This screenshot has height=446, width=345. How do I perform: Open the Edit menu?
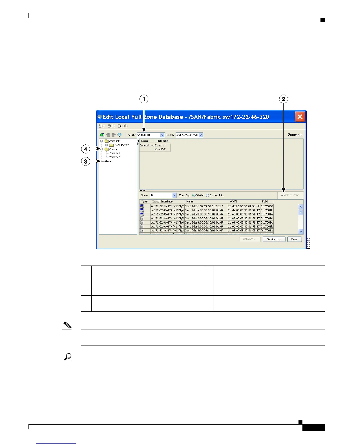111,126
